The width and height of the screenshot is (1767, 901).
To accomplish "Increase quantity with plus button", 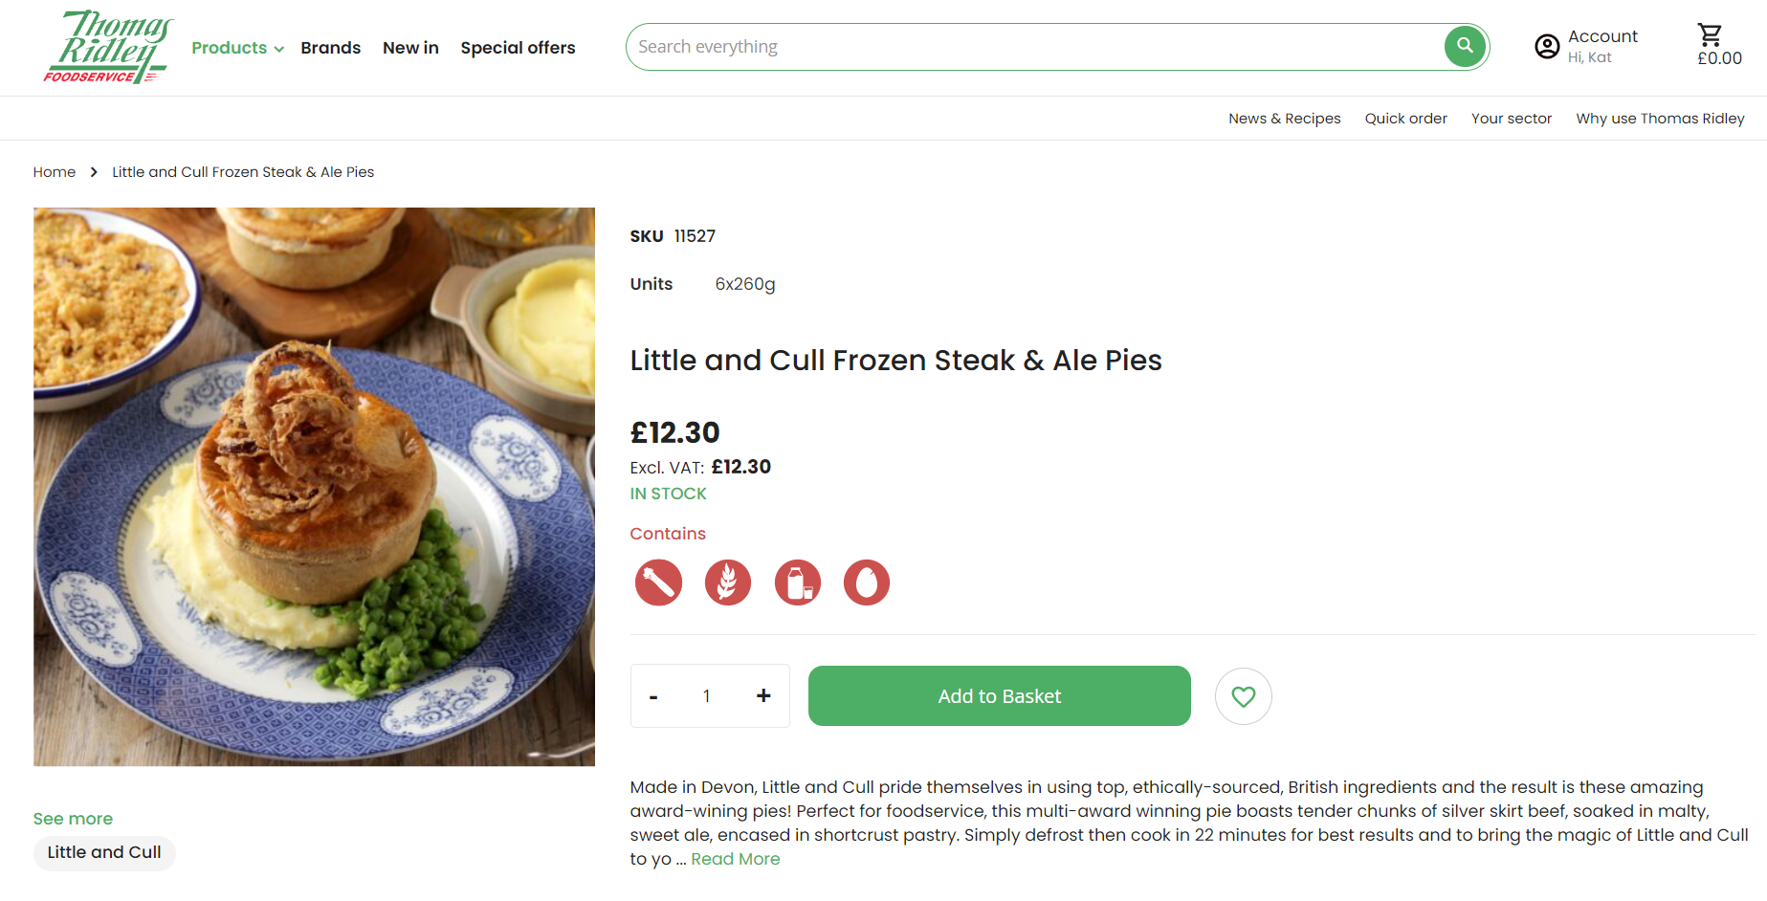I will [763, 696].
